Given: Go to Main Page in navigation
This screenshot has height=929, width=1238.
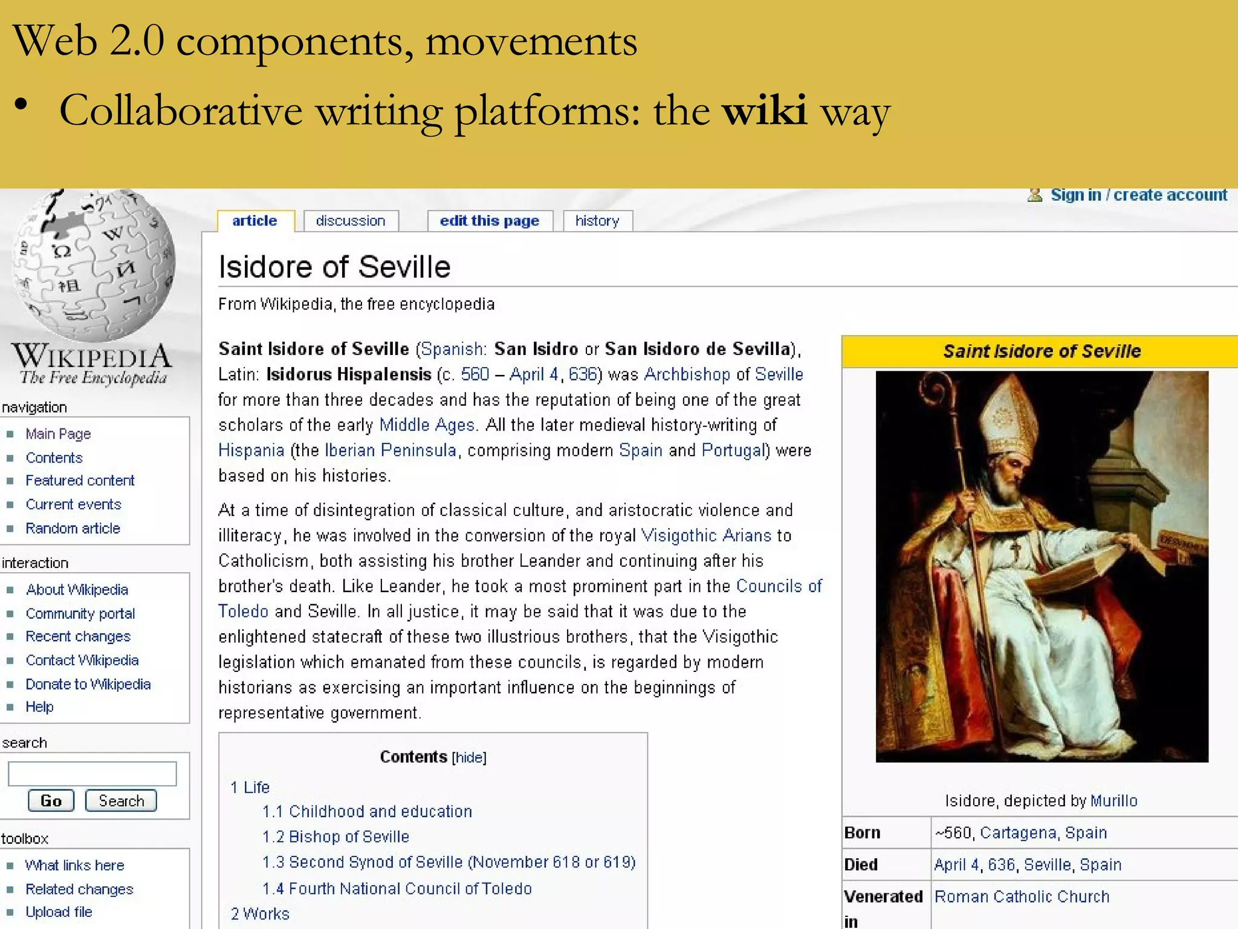Looking at the screenshot, I should pyautogui.click(x=58, y=434).
